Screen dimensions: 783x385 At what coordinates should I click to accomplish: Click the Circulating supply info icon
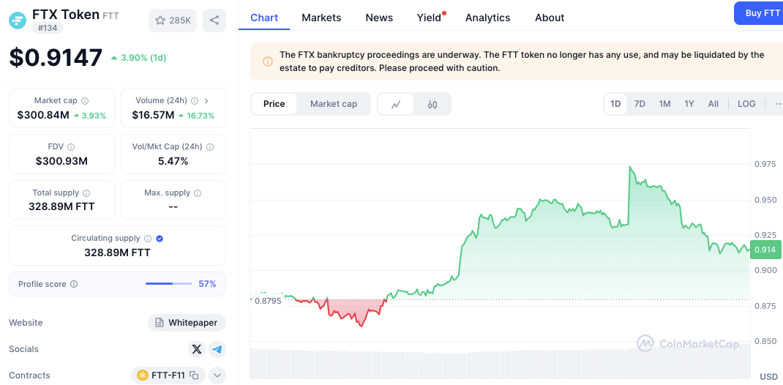tap(148, 239)
